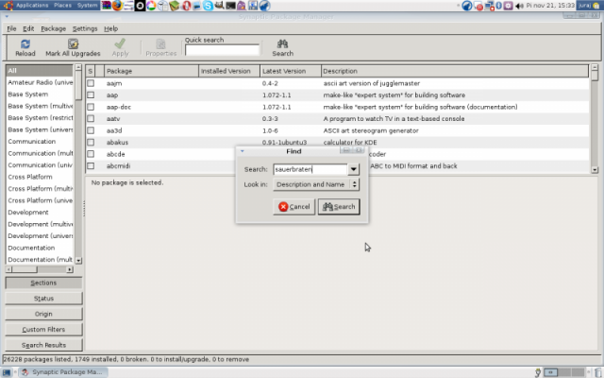Click the Properties toolbar icon
Screen dimensions: 604x378
[160, 44]
